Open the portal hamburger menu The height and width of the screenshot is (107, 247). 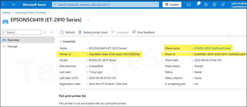13,5
